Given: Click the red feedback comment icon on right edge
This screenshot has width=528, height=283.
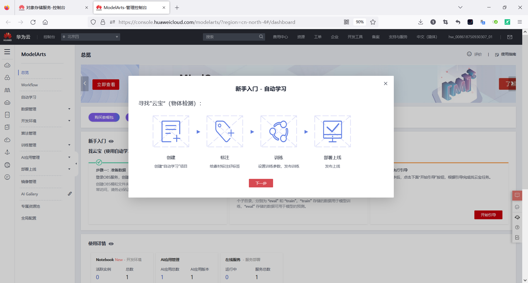Looking at the screenshot, I should point(517,195).
